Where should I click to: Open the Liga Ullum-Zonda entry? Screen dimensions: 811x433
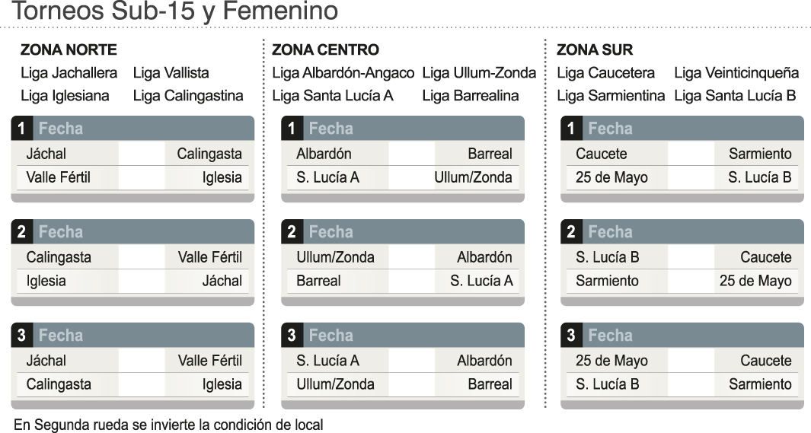479,73
